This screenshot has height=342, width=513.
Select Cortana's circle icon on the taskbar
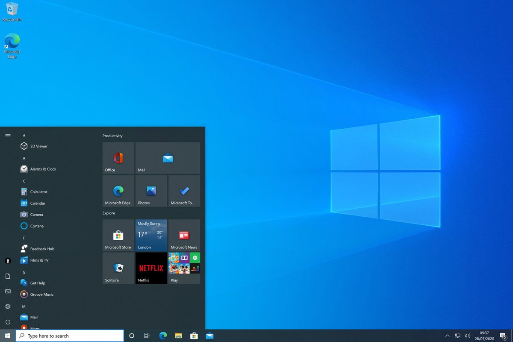tap(132, 336)
